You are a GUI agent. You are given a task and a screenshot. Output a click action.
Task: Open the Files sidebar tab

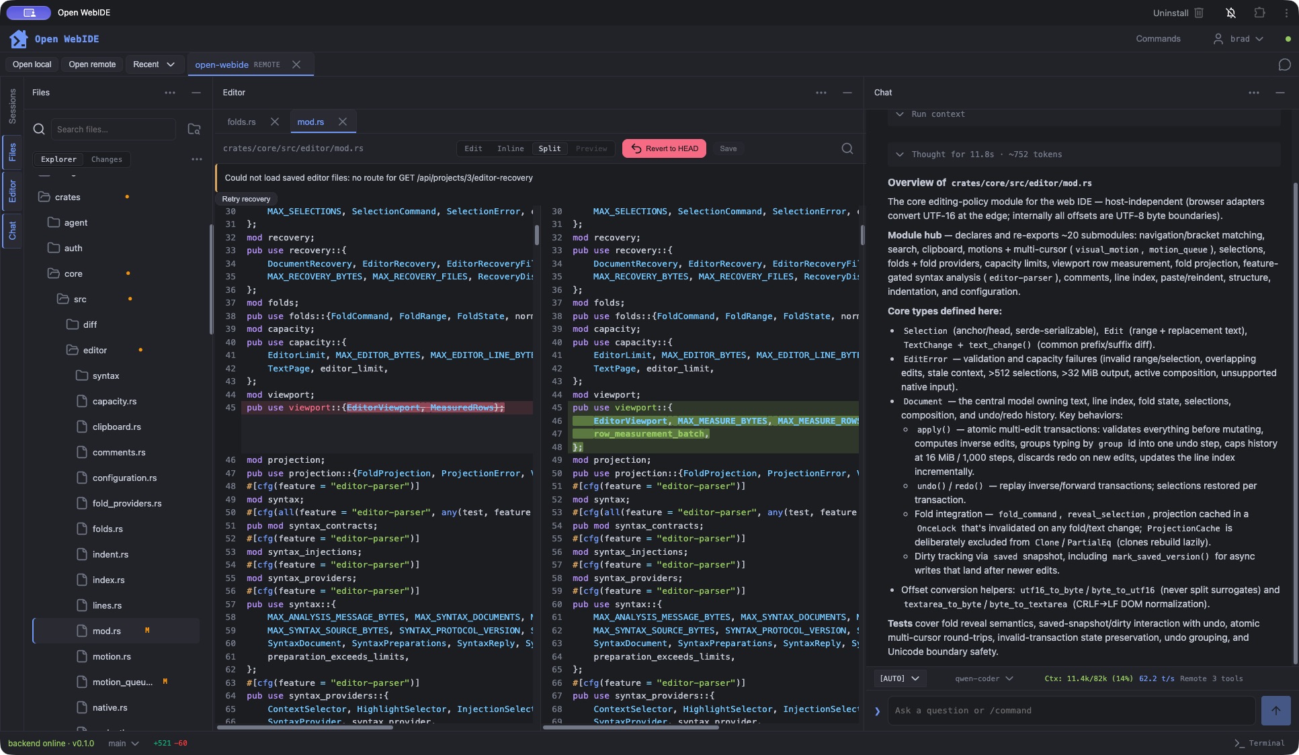pos(12,152)
